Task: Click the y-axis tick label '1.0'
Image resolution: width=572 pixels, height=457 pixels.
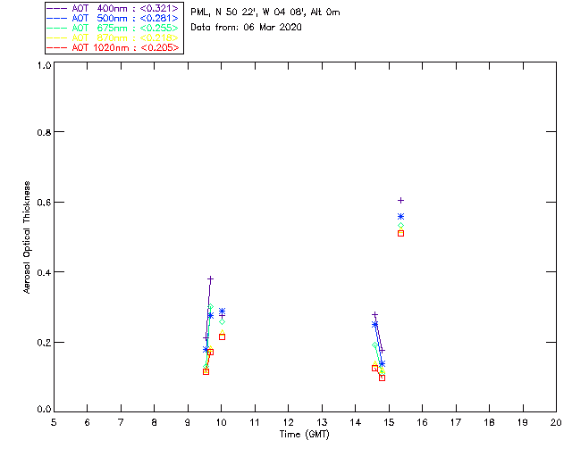Action: pyautogui.click(x=44, y=65)
